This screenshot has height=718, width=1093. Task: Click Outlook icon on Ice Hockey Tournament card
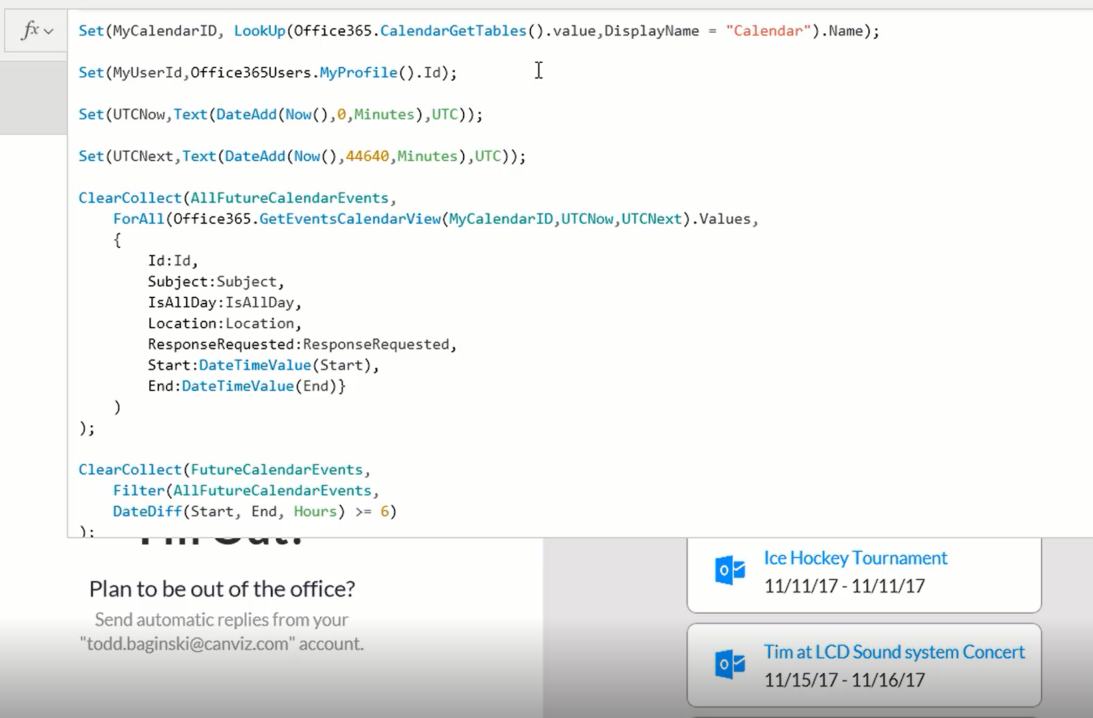[730, 571]
